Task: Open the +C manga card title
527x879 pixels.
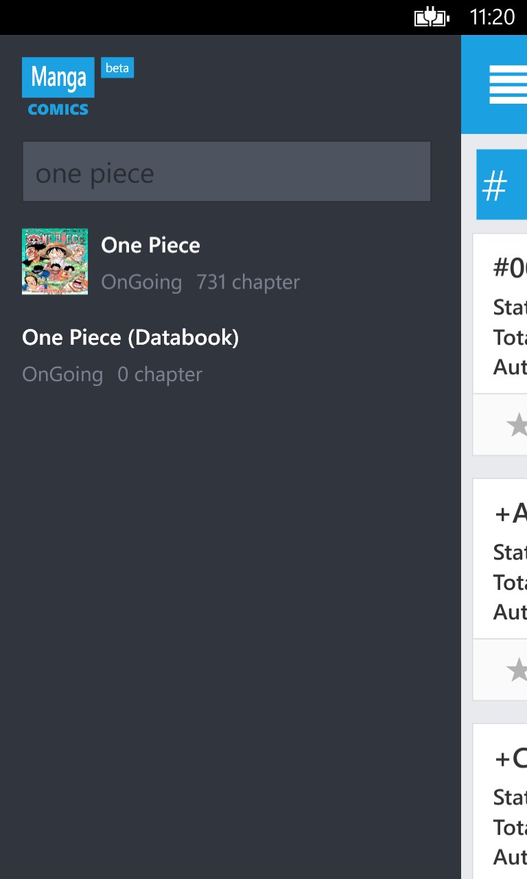Action: tap(511, 758)
